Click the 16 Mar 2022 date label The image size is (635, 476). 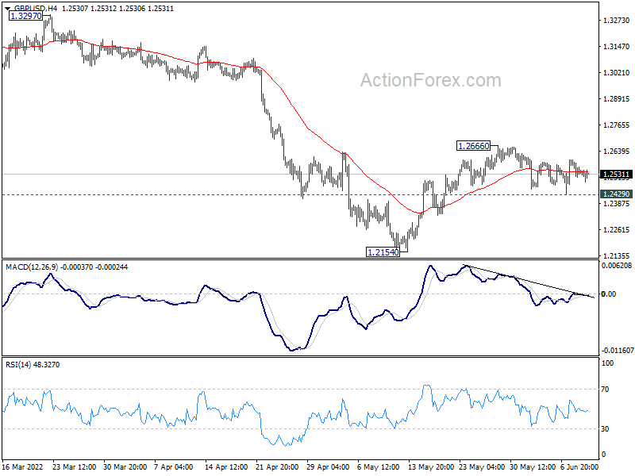pyautogui.click(x=23, y=467)
